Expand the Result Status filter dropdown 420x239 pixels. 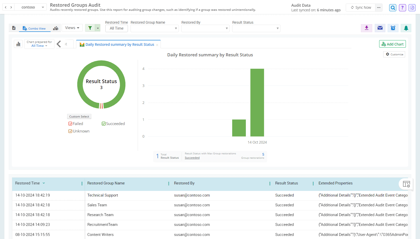tap(256, 28)
